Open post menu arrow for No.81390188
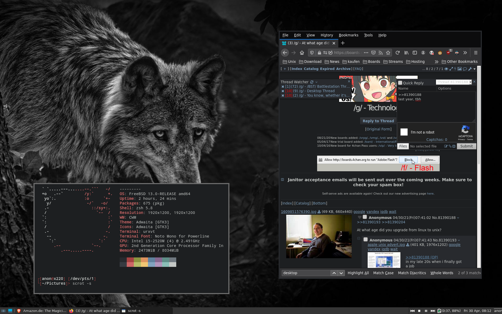The width and height of the screenshot is (502, 314). tap(458, 218)
